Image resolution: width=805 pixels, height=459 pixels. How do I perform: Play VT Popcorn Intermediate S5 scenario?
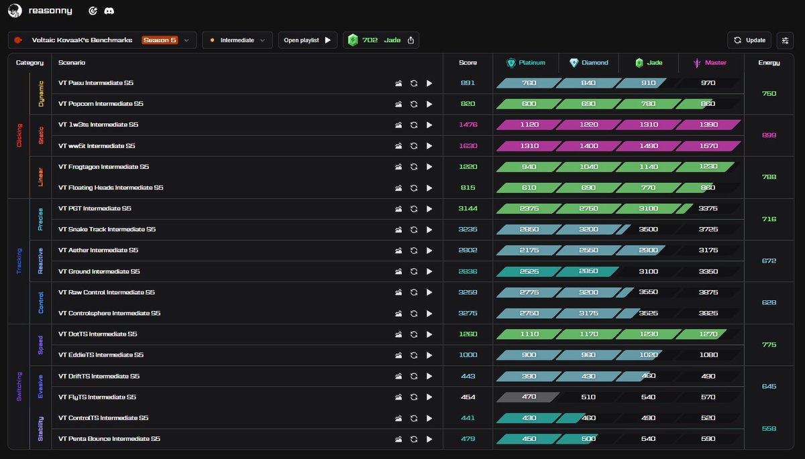click(x=429, y=104)
